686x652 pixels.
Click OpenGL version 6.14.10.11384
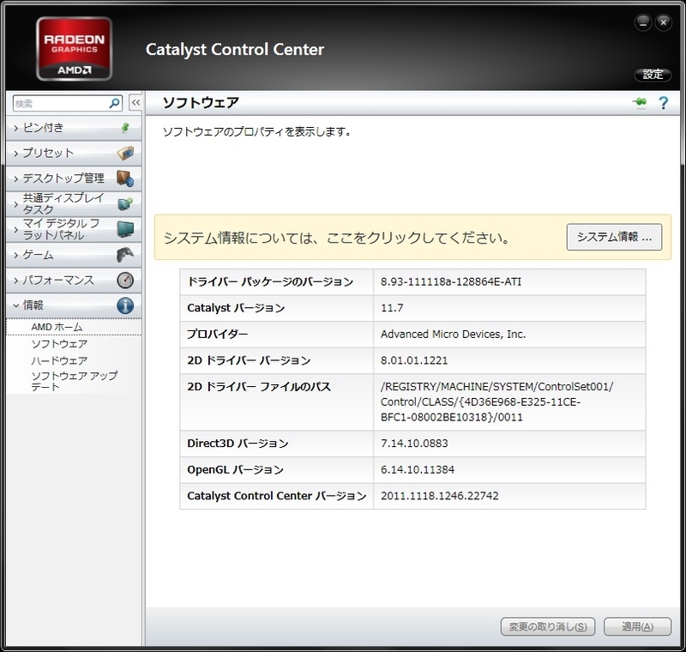pos(418,469)
